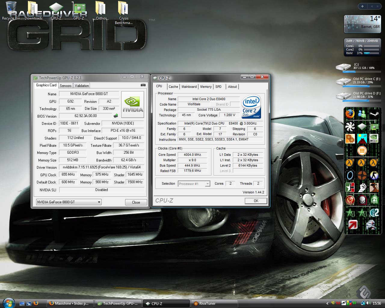Click the Show Desktop quick launch icon
This screenshot has width=385, height=308.
coord(22,303)
